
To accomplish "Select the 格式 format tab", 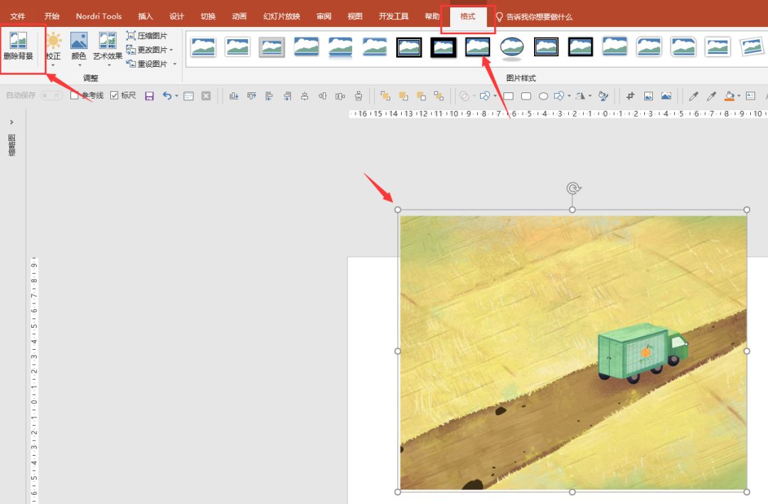I will pyautogui.click(x=468, y=16).
